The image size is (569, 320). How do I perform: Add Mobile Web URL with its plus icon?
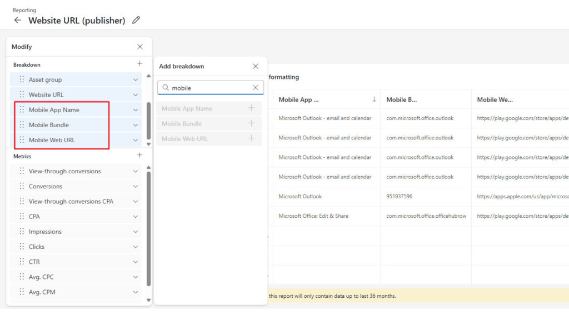pos(251,138)
